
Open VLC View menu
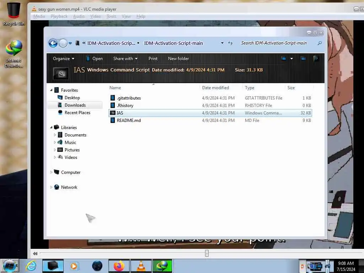126,16
